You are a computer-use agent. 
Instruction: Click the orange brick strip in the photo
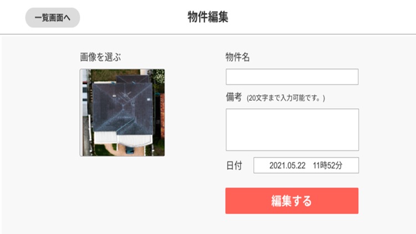point(163,116)
